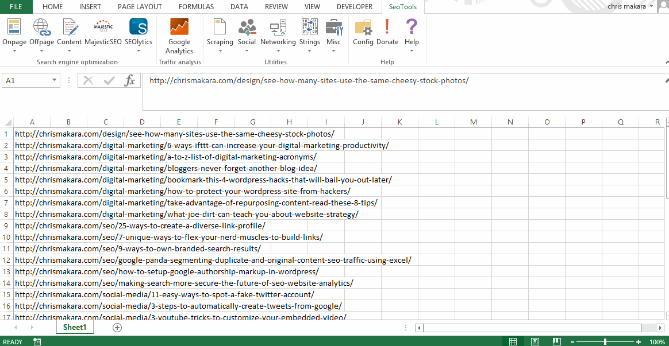The height and width of the screenshot is (346, 669).
Task: Open the Networking utilities icon
Action: click(x=278, y=26)
